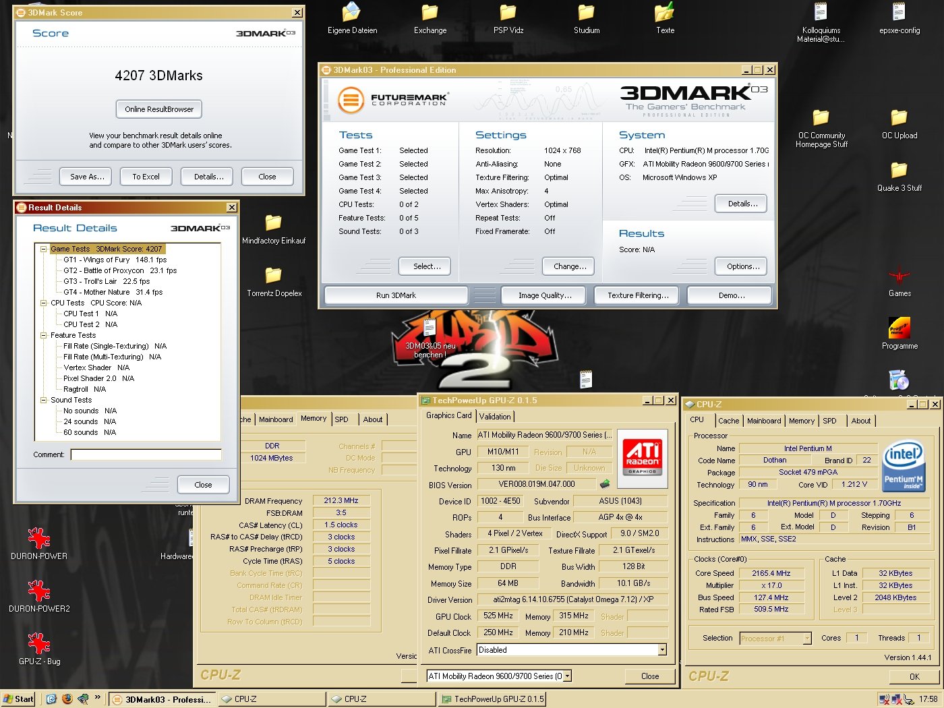The height and width of the screenshot is (708, 944).
Task: Switch to Validation tab in GPU-Z
Action: [x=495, y=417]
